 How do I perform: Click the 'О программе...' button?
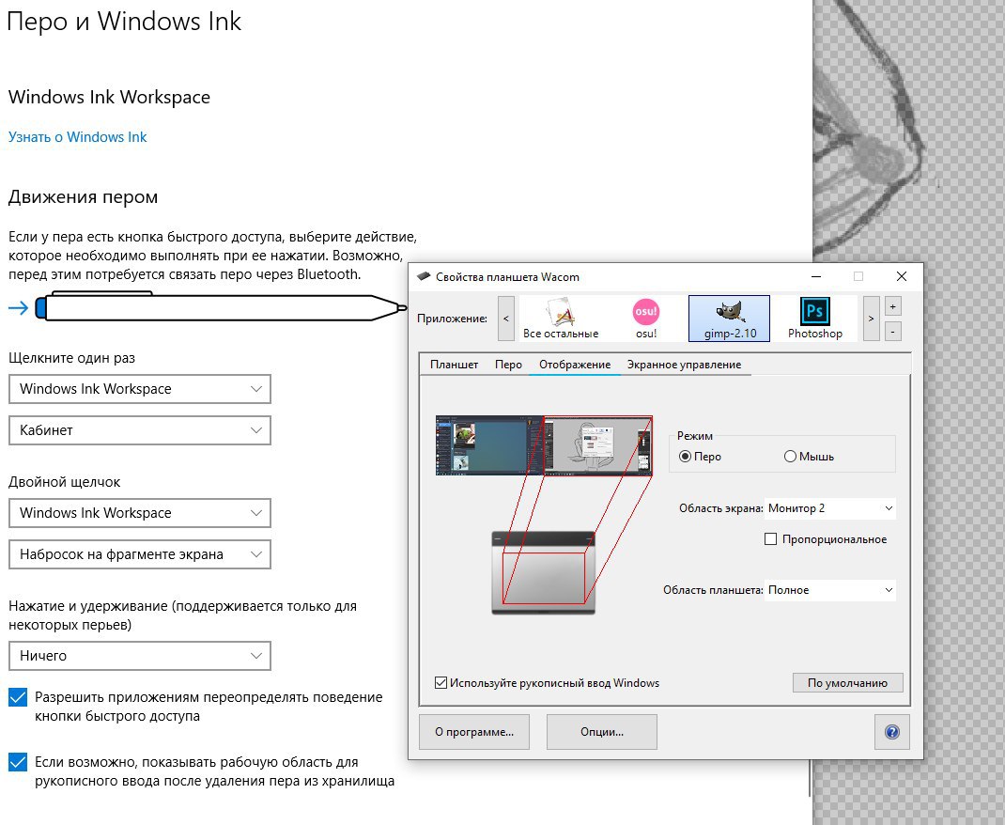tap(474, 732)
